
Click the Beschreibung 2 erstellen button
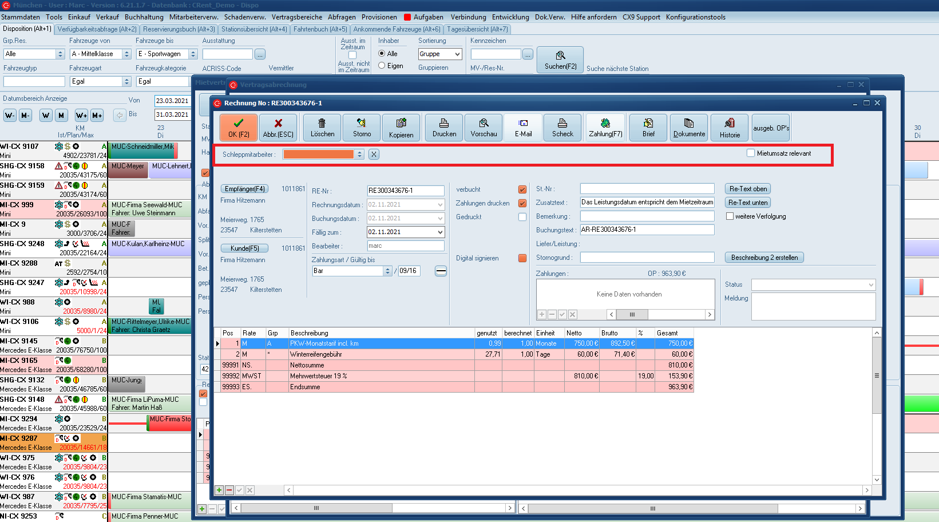tap(764, 258)
